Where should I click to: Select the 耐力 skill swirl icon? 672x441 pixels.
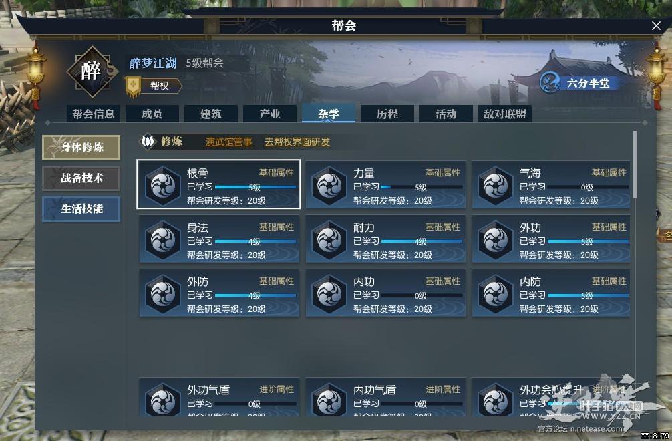coord(329,240)
